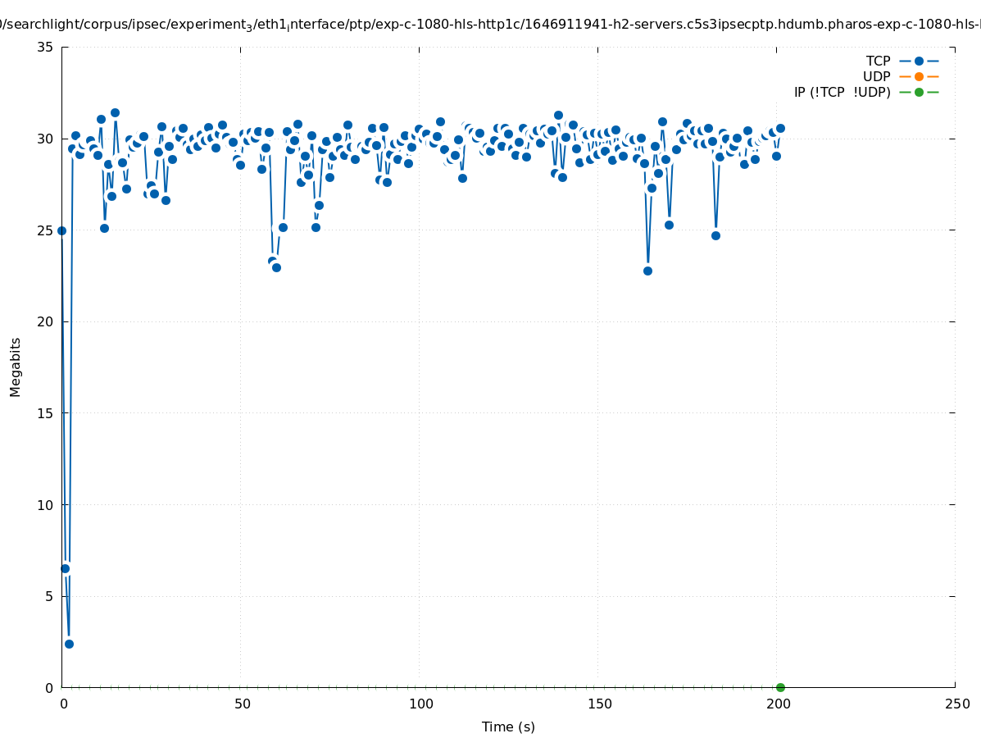Viewport: 981px width, 738px height.
Task: Select the lowest TCP data point near 2.4 Megabits
Action: tap(69, 644)
